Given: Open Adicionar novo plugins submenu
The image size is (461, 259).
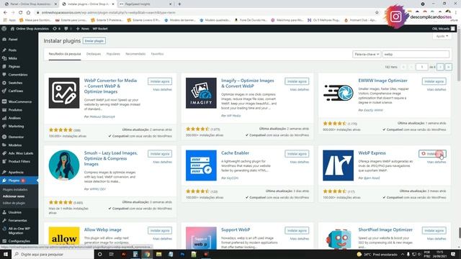Looking at the screenshot, I should tap(14, 196).
